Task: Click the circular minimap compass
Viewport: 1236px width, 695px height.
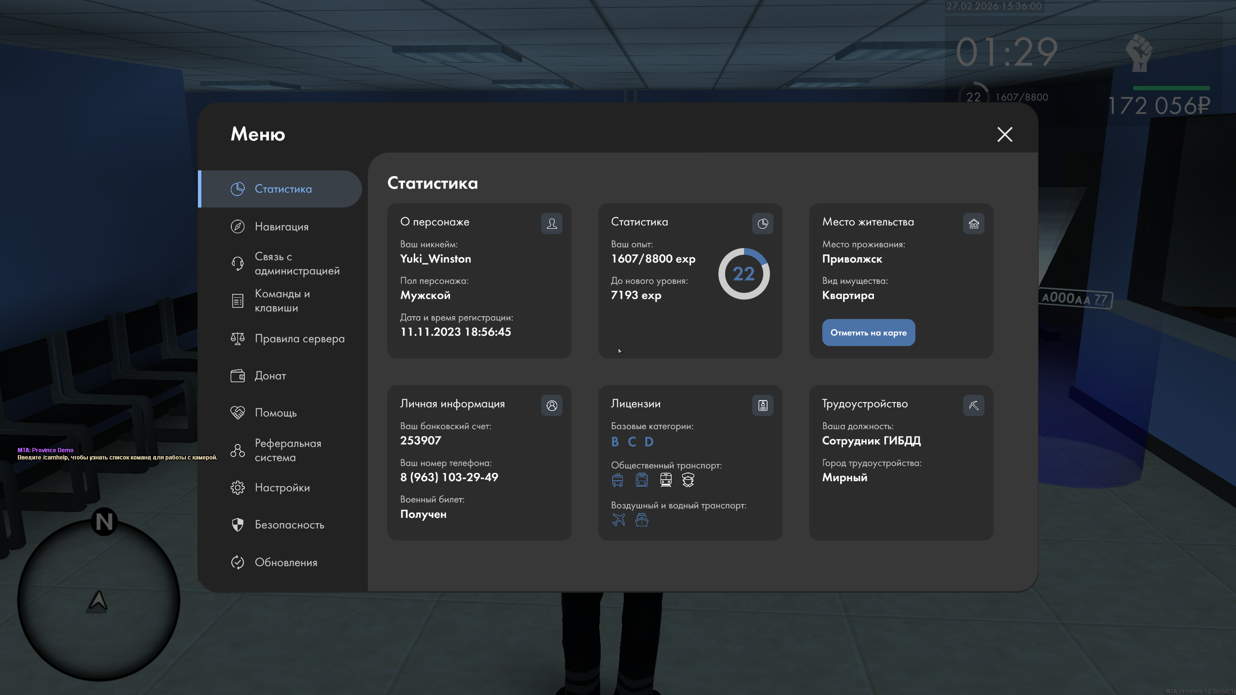Action: click(x=98, y=600)
